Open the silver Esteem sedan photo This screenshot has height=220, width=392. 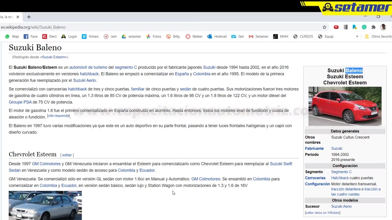[x=45, y=205]
